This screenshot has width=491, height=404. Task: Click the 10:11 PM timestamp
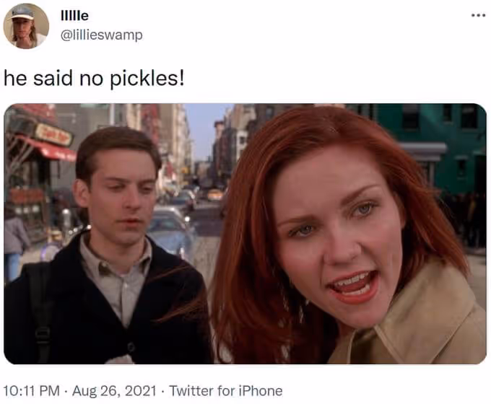[x=31, y=391]
